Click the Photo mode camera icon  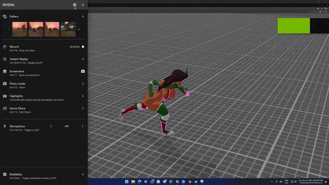tap(5, 84)
